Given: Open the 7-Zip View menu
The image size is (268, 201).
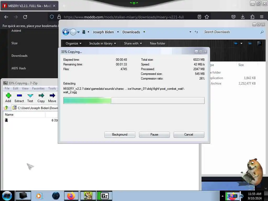Looking at the screenshot, I should tap(25, 88).
